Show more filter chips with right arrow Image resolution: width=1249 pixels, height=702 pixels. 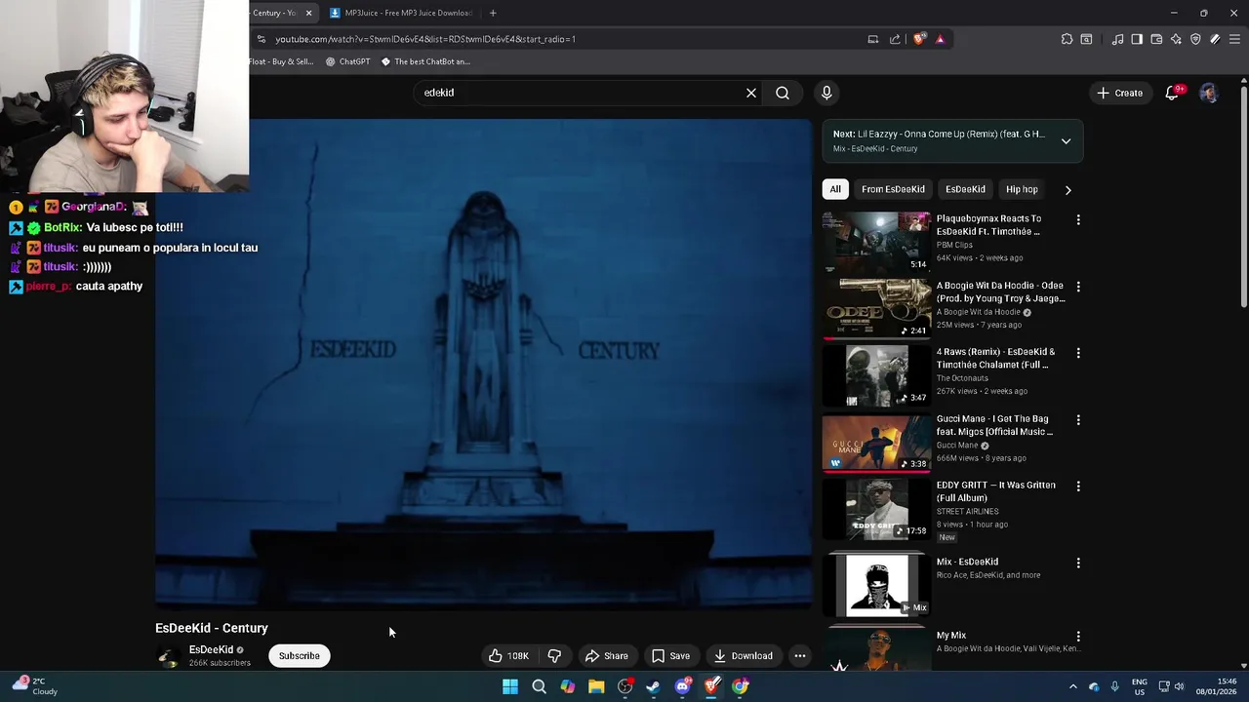(x=1068, y=190)
